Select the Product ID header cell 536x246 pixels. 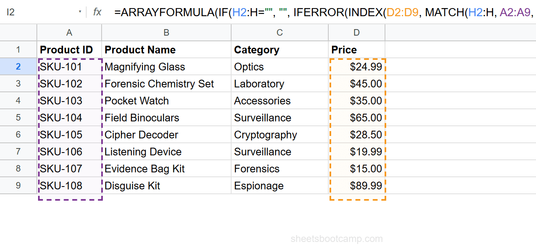point(69,49)
